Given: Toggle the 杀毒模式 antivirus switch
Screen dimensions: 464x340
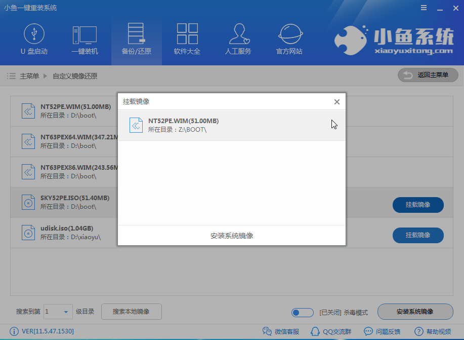Looking at the screenshot, I should pyautogui.click(x=303, y=312).
